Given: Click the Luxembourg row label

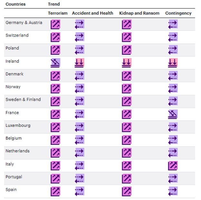Looking at the screenshot, I should pyautogui.click(x=18, y=125).
